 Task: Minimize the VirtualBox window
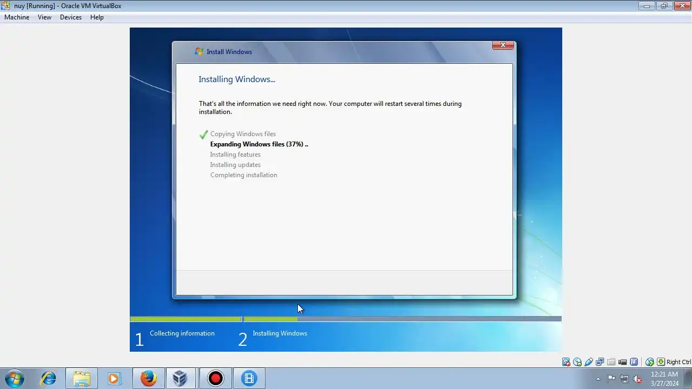pos(647,6)
